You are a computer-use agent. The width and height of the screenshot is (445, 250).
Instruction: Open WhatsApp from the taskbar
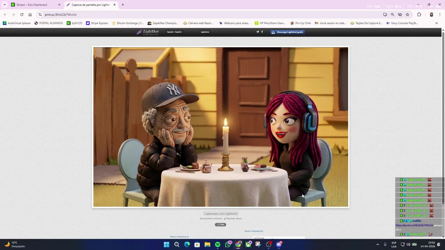point(228,244)
